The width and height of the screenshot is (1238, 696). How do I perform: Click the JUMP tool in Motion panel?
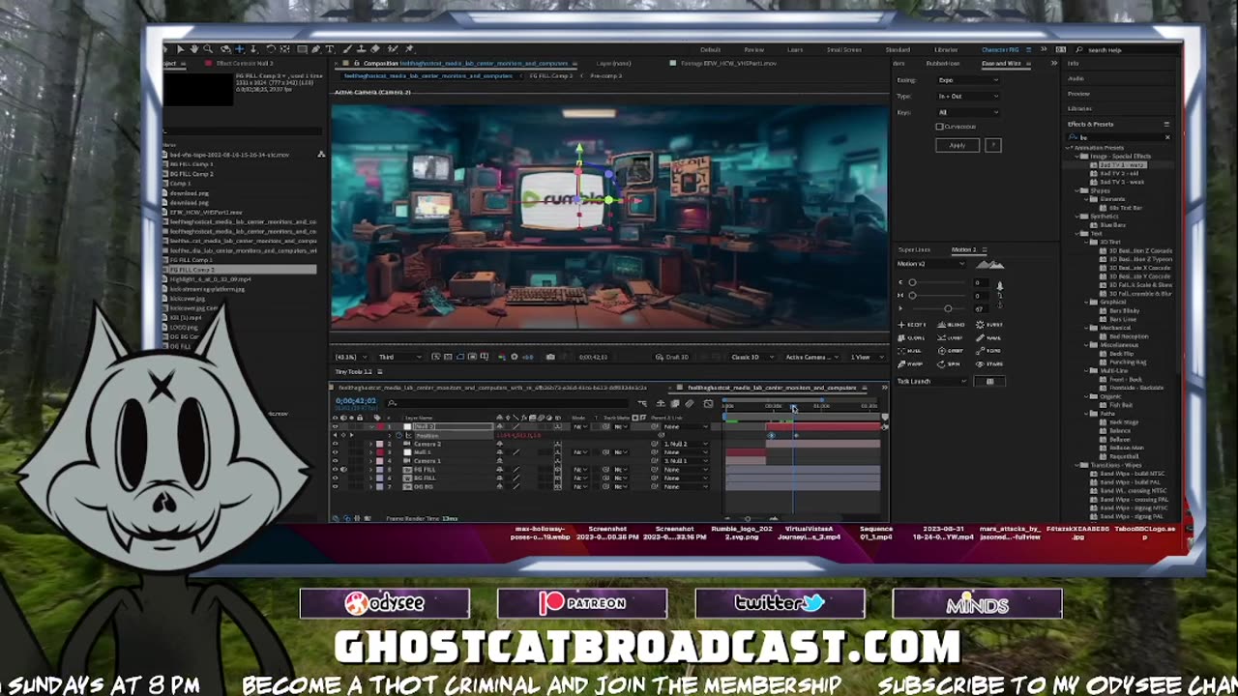(x=951, y=338)
